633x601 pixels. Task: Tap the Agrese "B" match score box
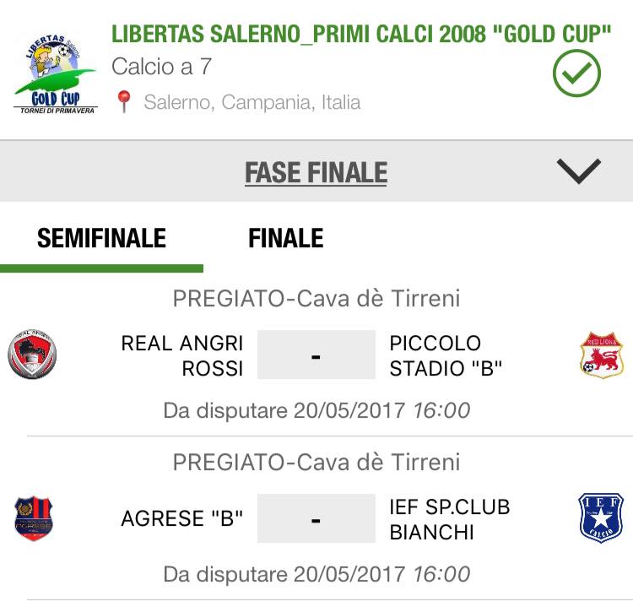tap(316, 518)
